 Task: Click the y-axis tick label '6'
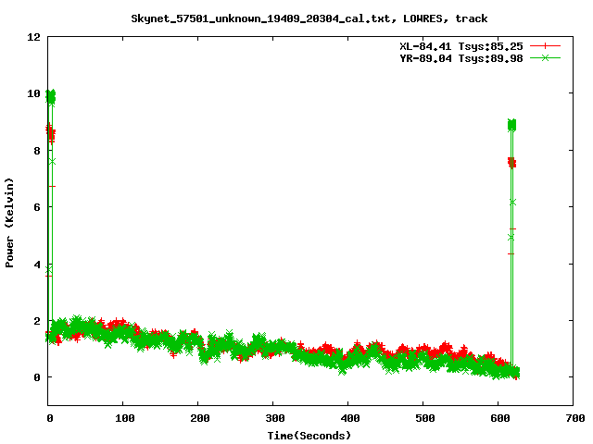(x=37, y=207)
